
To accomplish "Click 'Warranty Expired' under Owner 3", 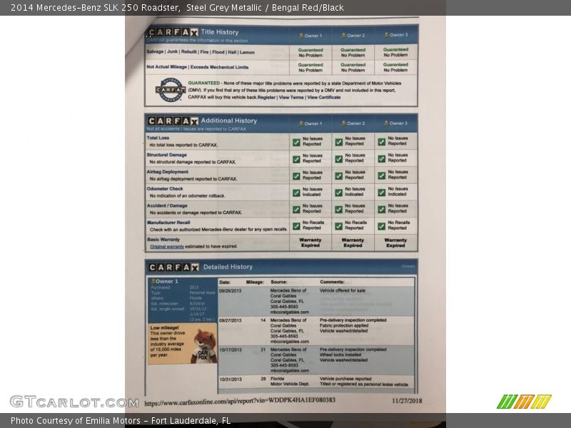I will coord(395,243).
